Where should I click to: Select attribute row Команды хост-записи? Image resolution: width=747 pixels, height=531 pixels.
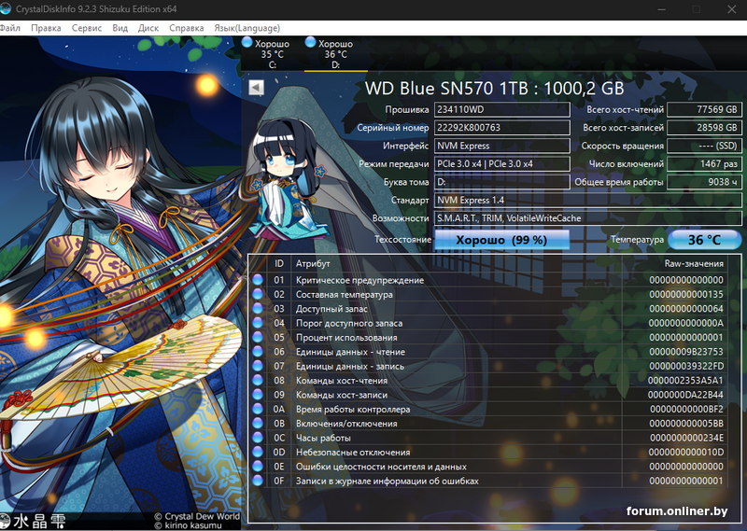click(488, 395)
